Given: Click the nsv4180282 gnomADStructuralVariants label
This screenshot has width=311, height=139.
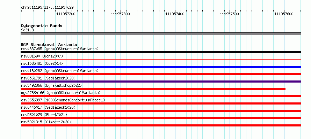Looking at the screenshot, I should [60, 71].
